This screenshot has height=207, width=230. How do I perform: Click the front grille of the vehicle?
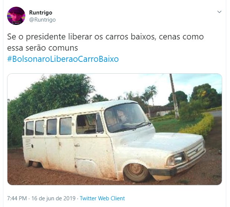coord(195,151)
